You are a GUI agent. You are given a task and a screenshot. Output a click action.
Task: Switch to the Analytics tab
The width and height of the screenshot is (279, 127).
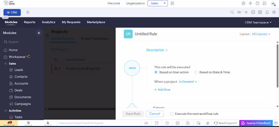pos(49,22)
